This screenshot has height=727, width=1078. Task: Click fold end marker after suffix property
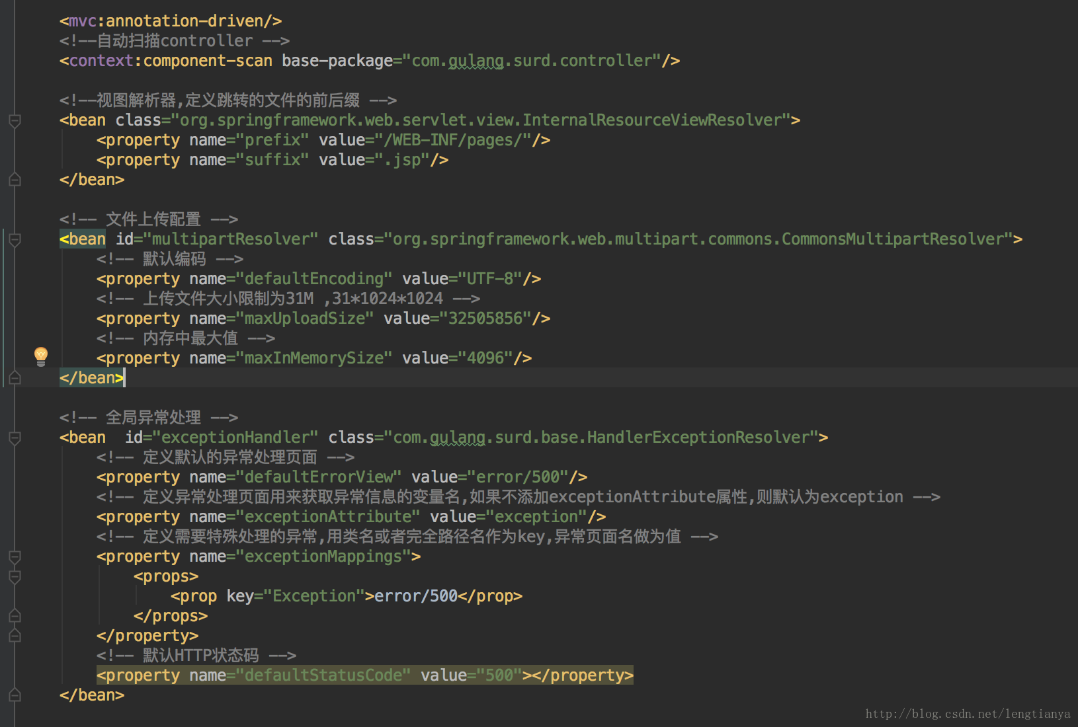point(15,180)
